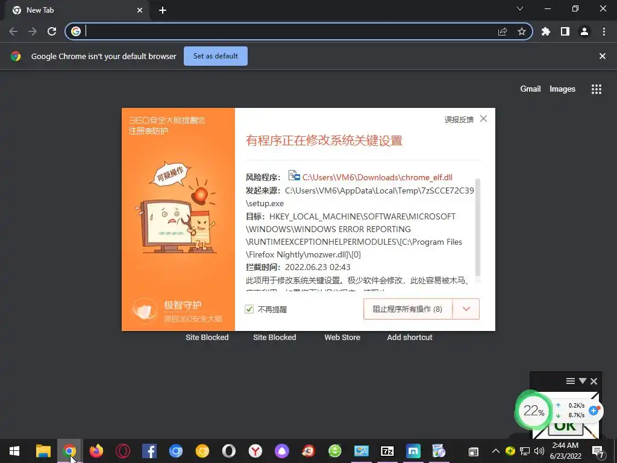Viewport: 617px width, 463px height.
Task: Launch Yandex browser from taskbar
Action: [x=255, y=451]
